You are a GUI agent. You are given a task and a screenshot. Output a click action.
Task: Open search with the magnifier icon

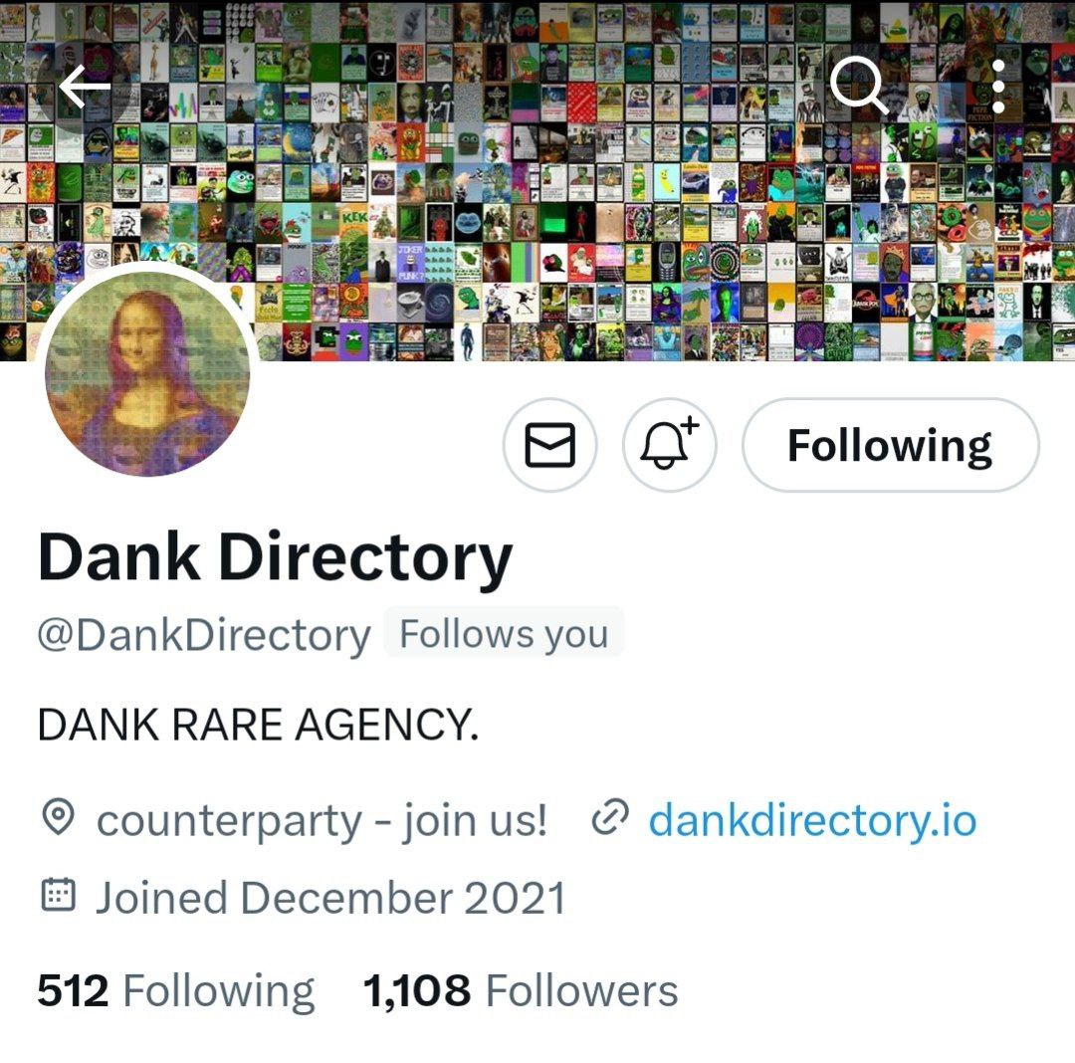point(859,86)
